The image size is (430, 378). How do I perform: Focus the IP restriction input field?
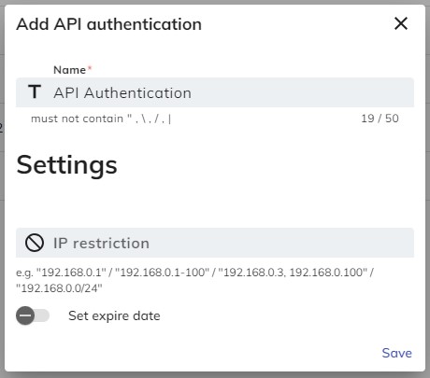[x=215, y=243]
